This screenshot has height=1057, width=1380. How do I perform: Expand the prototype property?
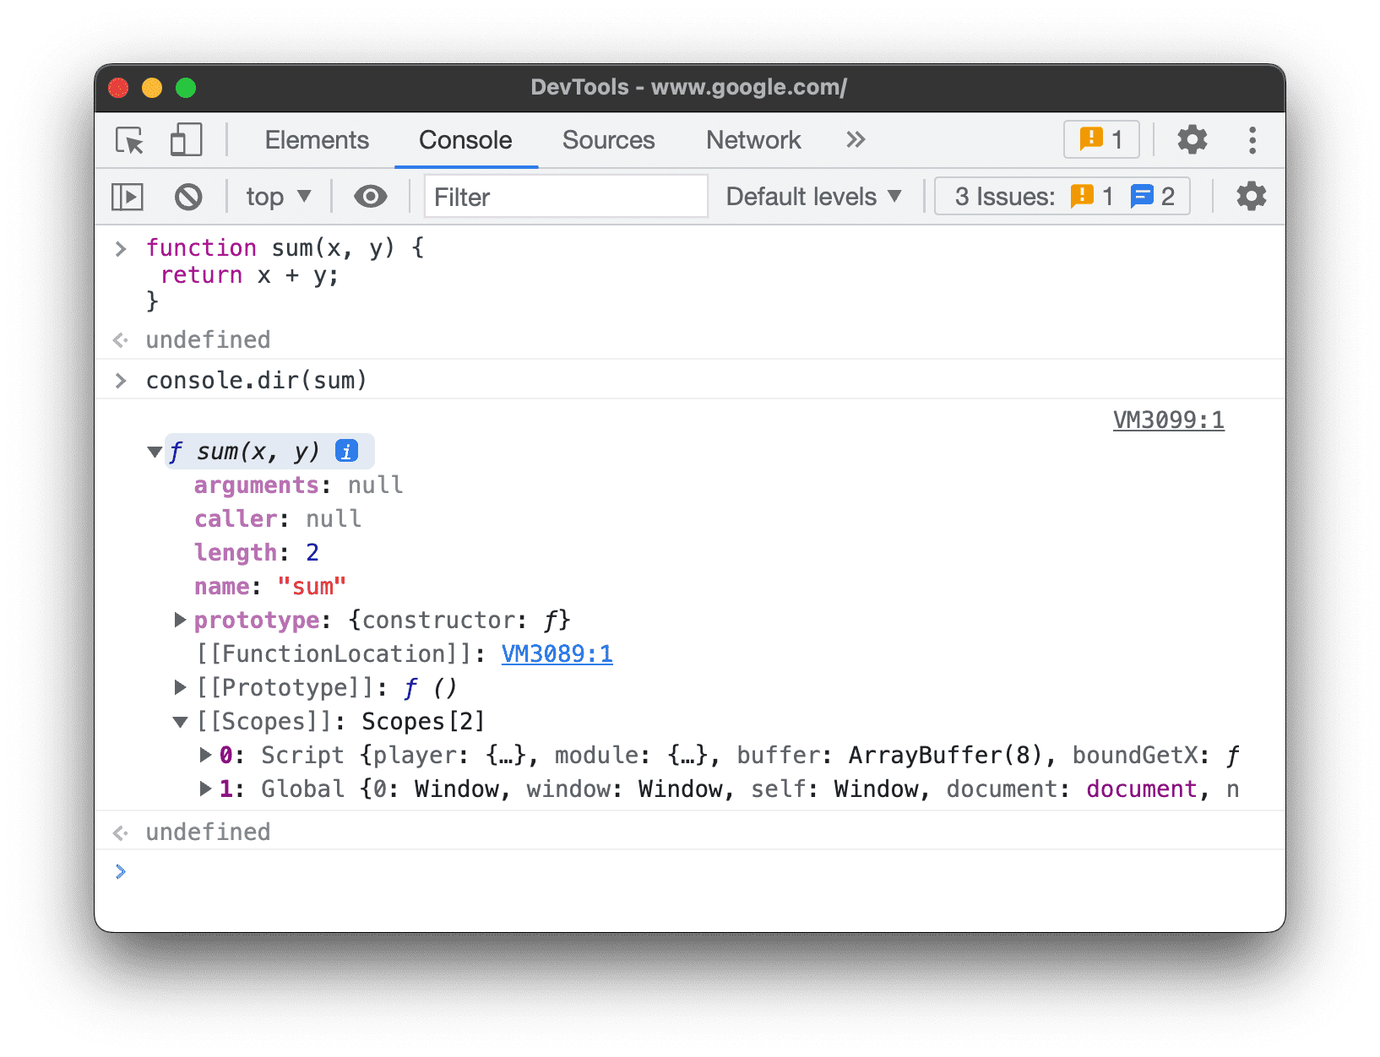coord(180,621)
